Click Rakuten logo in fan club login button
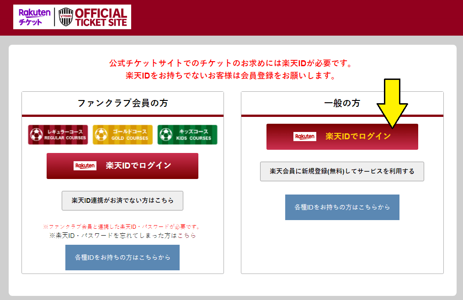 85,166
